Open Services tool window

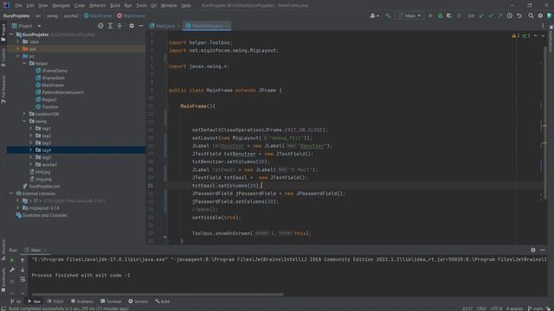[x=138, y=301]
